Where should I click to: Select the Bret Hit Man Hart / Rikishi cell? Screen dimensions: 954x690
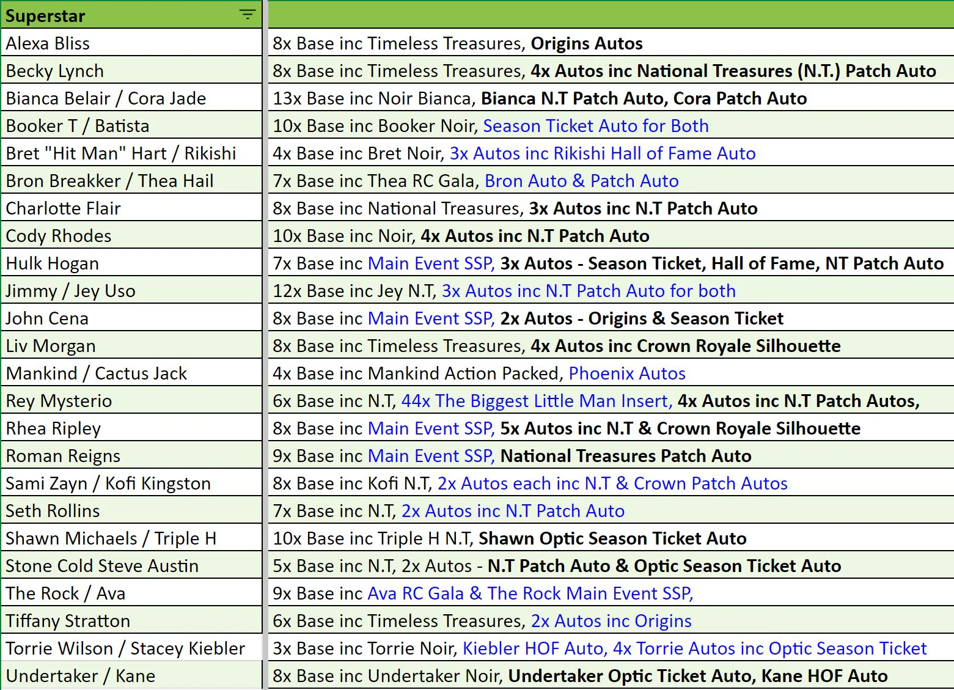pos(131,153)
